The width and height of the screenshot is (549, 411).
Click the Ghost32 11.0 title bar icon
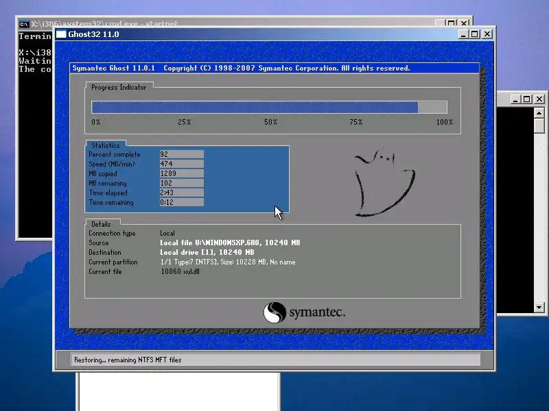[x=61, y=34]
